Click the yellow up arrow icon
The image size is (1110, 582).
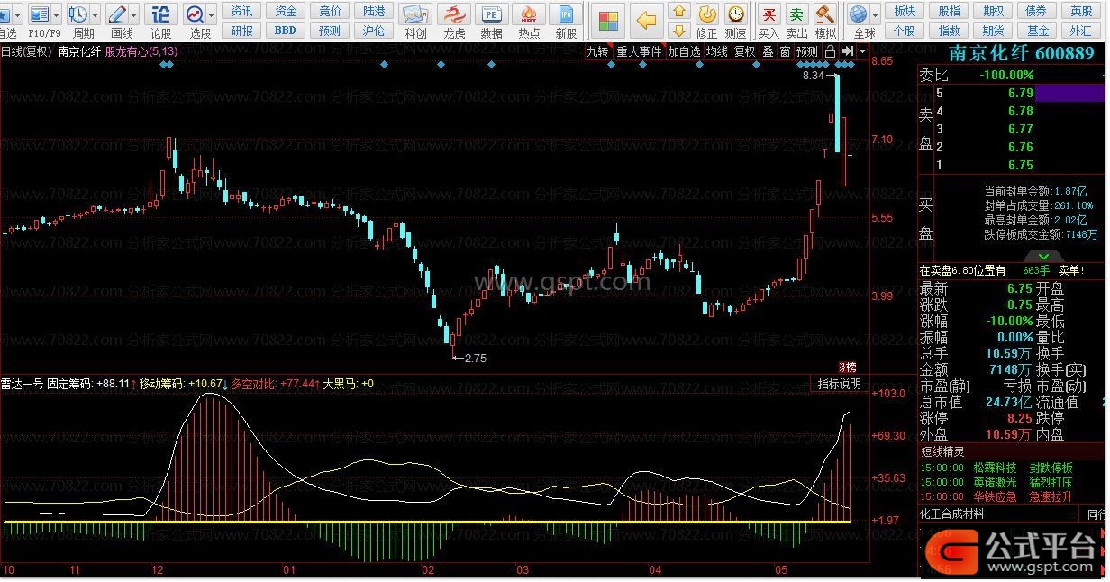(x=680, y=11)
